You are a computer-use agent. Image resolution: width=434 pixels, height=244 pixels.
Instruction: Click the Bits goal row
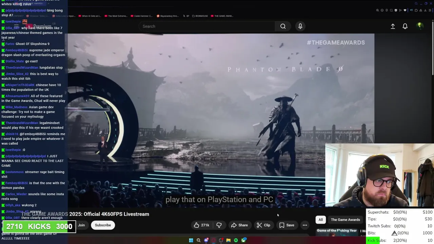[x=400, y=233]
